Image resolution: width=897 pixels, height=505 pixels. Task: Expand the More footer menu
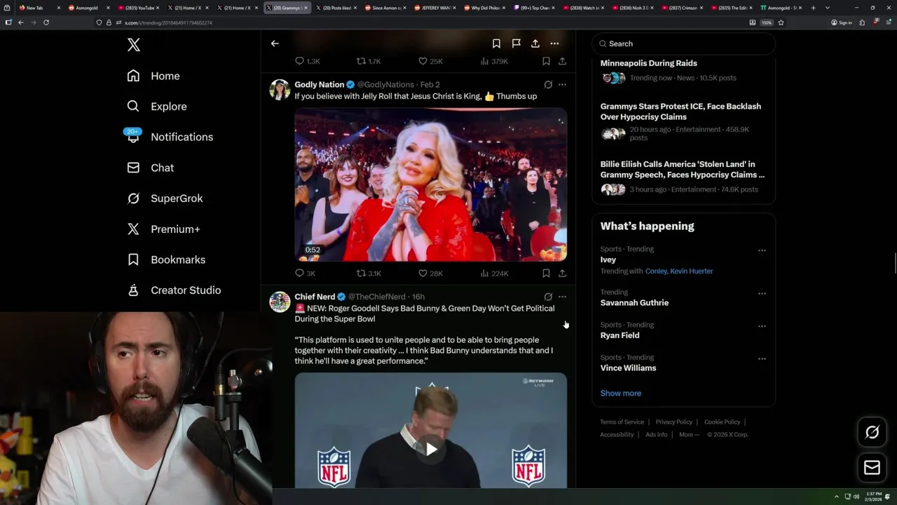[x=689, y=435]
